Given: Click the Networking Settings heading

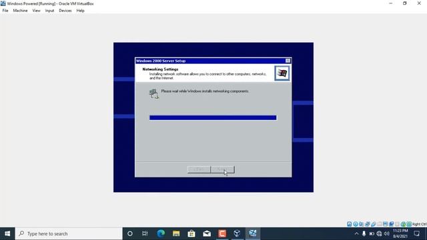Looking at the screenshot, I should [160, 69].
